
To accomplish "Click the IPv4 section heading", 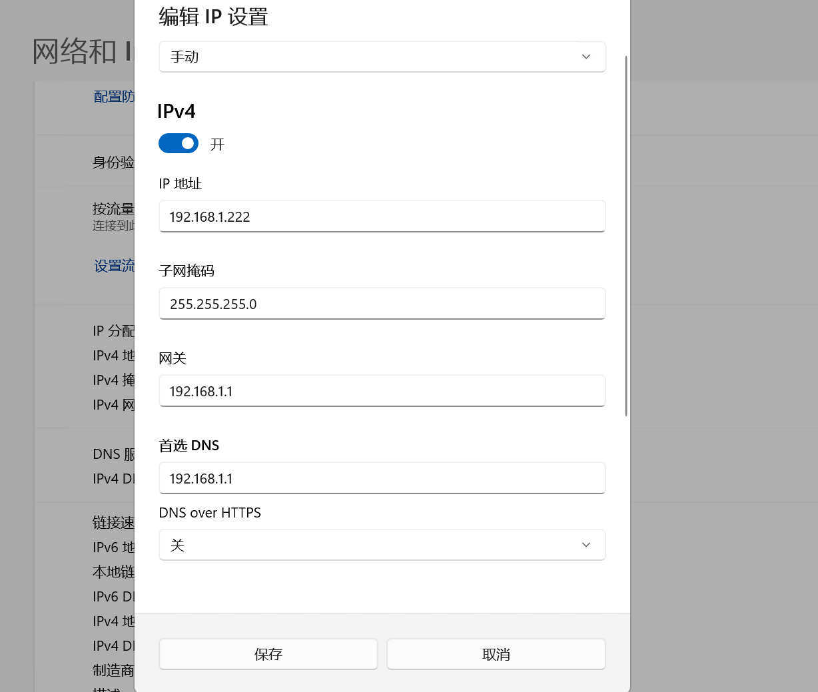I will tap(177, 111).
